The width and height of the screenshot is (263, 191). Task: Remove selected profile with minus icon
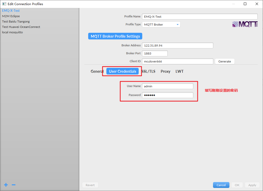coord(14,185)
